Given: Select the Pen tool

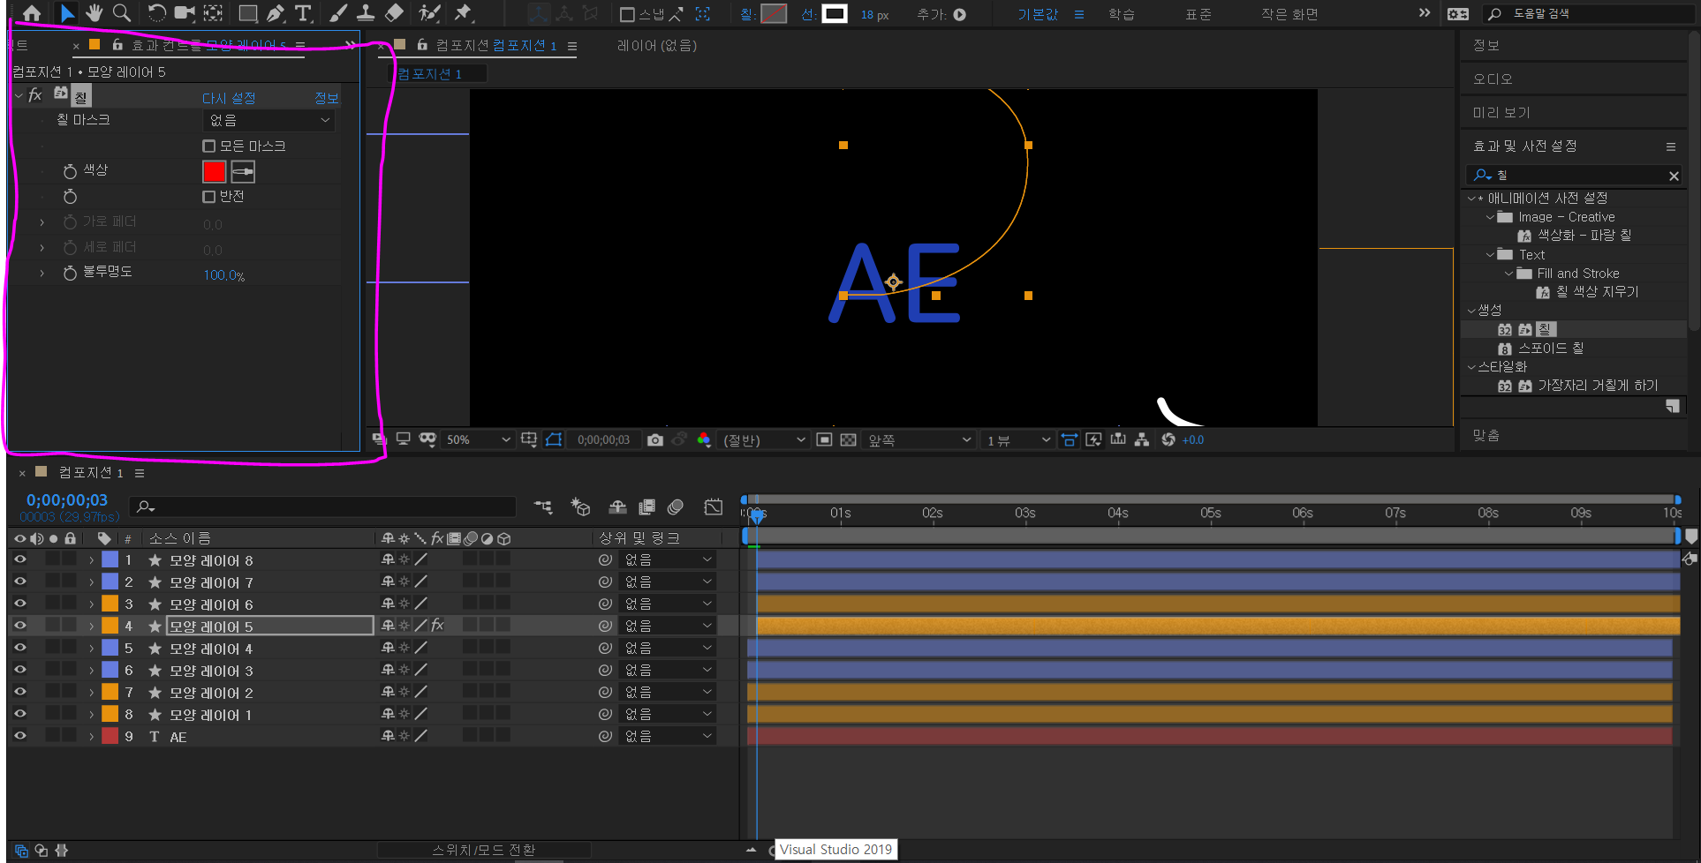Looking at the screenshot, I should [x=276, y=13].
